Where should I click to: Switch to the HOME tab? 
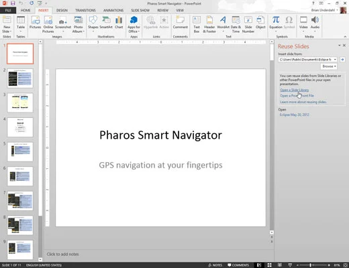(x=26, y=10)
